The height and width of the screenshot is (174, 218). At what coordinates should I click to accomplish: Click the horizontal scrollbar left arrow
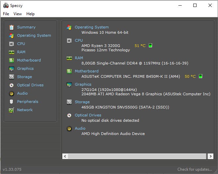tap(65, 156)
